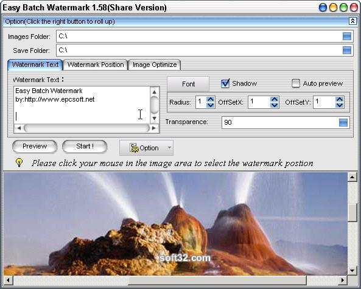Image resolution: width=361 pixels, height=289 pixels.
Task: Click the image preview vertical scroll thumb
Action: pos(352,212)
